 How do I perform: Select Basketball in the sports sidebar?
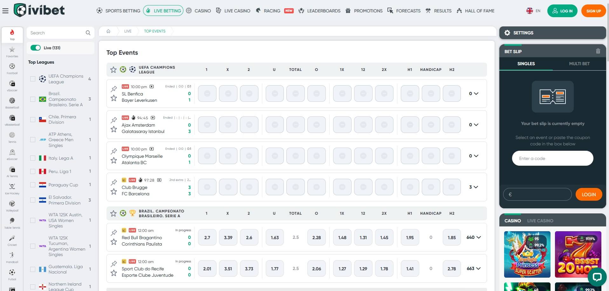(x=12, y=102)
